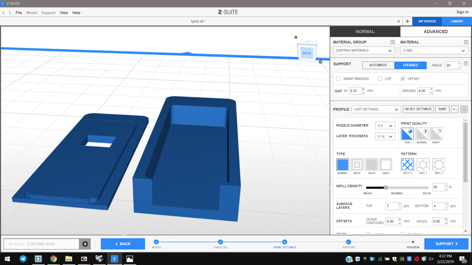Select Draft print quality

coord(436,134)
